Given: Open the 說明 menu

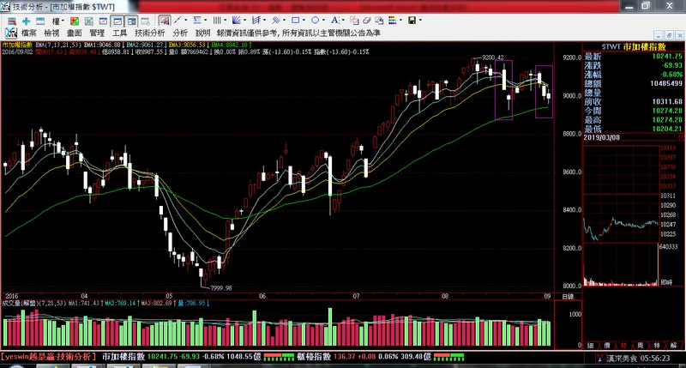Looking at the screenshot, I should coord(203,33).
